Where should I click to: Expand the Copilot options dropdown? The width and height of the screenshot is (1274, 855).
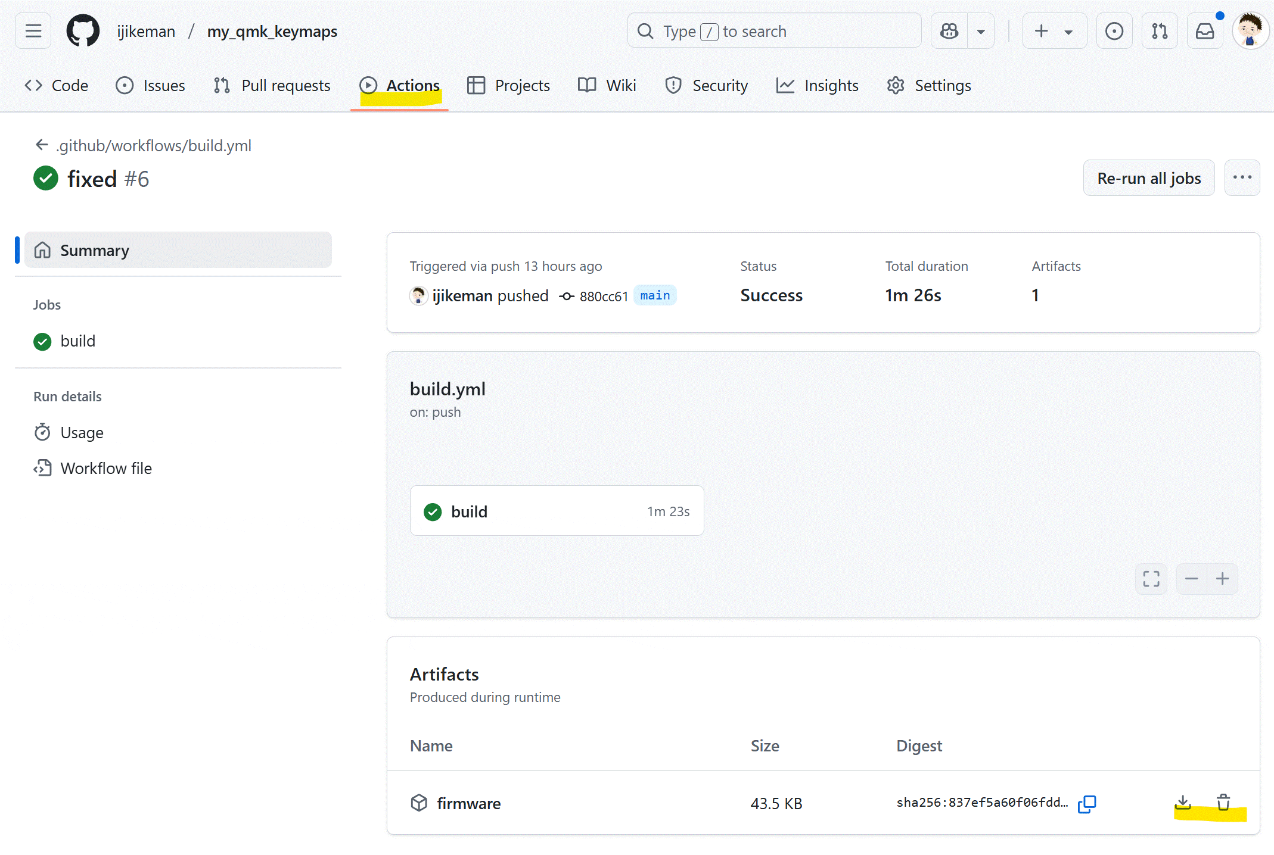coord(980,30)
